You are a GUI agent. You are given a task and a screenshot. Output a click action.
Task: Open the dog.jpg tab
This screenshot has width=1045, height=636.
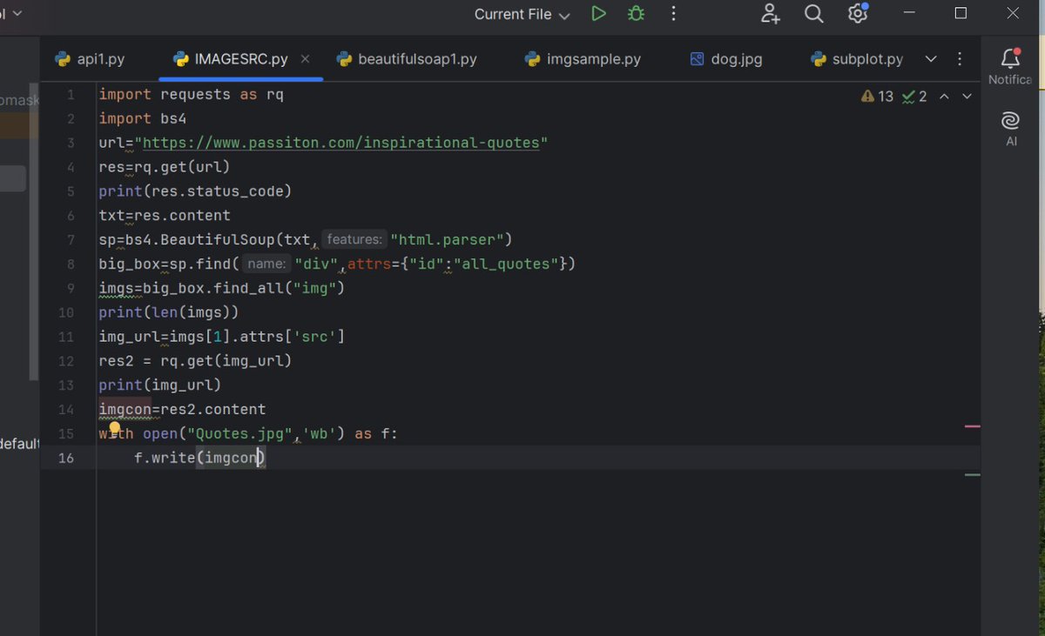coord(726,59)
